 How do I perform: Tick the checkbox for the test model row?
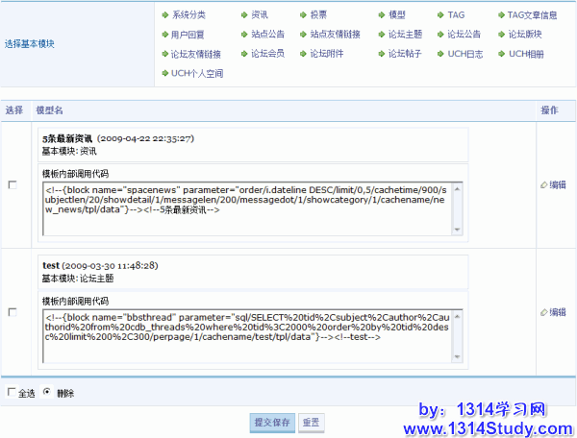click(13, 313)
